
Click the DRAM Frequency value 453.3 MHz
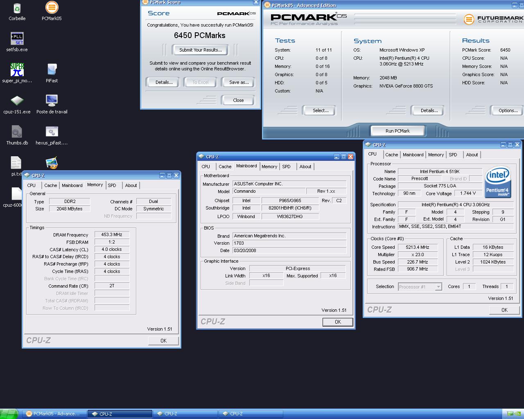tap(112, 235)
